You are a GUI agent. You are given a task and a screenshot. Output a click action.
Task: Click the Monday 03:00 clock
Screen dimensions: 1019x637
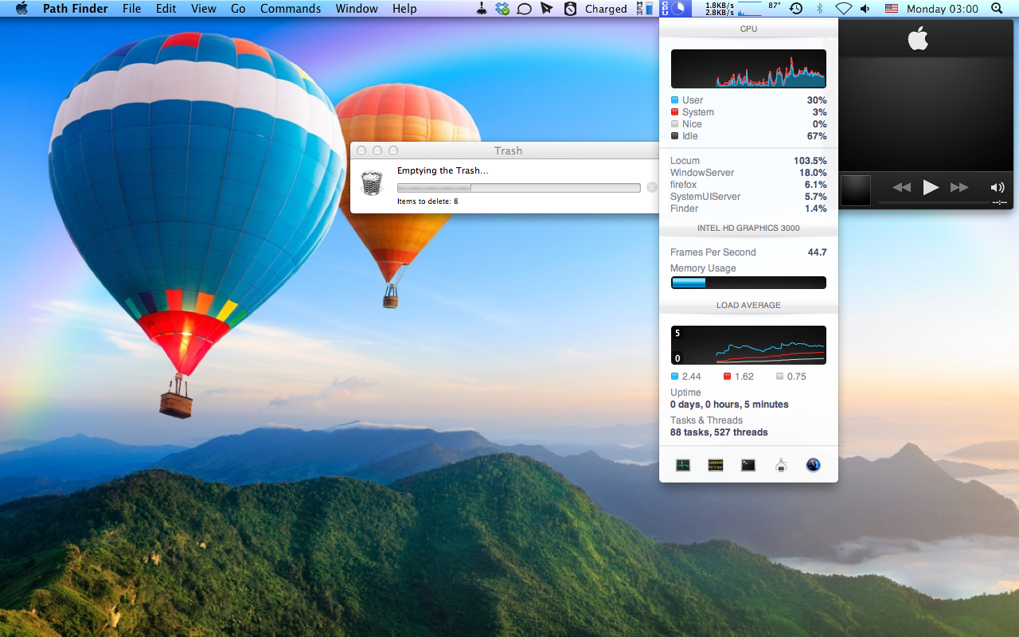(x=943, y=9)
